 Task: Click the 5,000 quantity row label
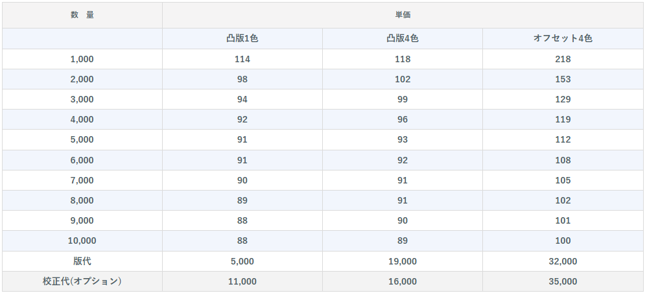82,140
